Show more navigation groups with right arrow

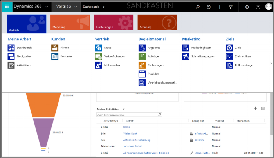(271, 63)
